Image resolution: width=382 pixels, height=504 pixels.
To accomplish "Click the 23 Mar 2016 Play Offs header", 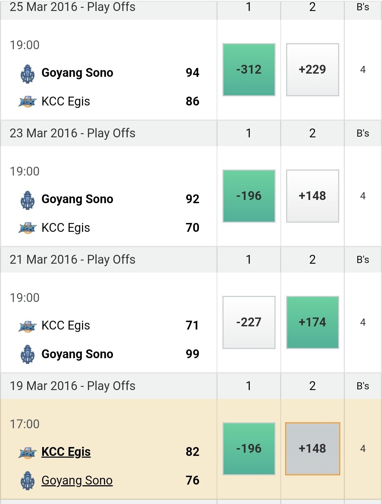I will (x=73, y=133).
